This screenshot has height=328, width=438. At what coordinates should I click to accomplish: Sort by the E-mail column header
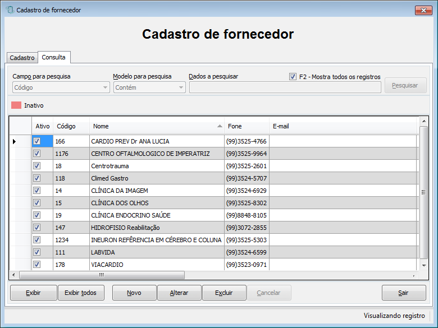(343, 126)
